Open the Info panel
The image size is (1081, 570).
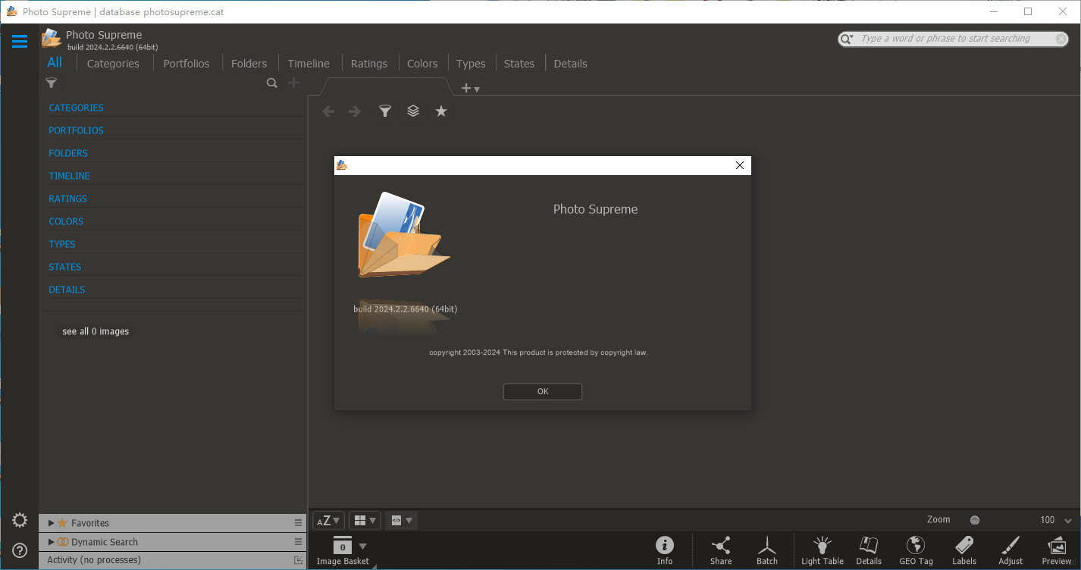tap(665, 550)
